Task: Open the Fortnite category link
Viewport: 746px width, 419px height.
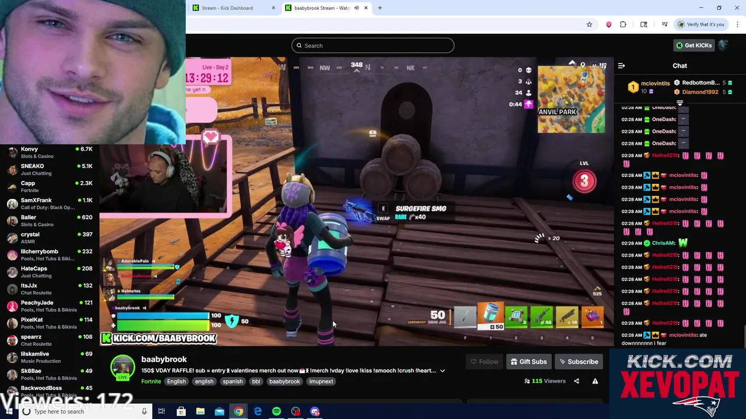Action: (x=151, y=382)
